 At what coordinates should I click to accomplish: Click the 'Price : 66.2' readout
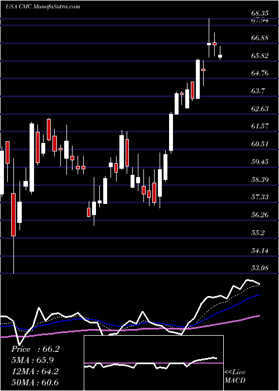pyautogui.click(x=35, y=349)
